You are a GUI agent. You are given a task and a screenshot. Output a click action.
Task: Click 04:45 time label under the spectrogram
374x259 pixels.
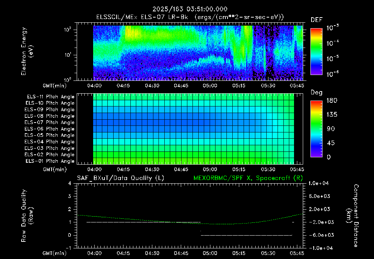click(x=181, y=86)
